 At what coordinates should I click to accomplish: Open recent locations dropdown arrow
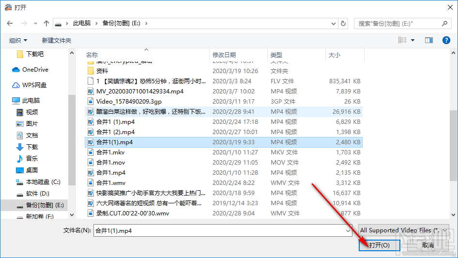click(x=35, y=24)
